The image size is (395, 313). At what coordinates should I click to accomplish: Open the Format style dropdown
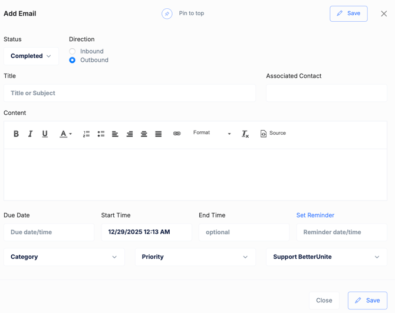point(212,134)
